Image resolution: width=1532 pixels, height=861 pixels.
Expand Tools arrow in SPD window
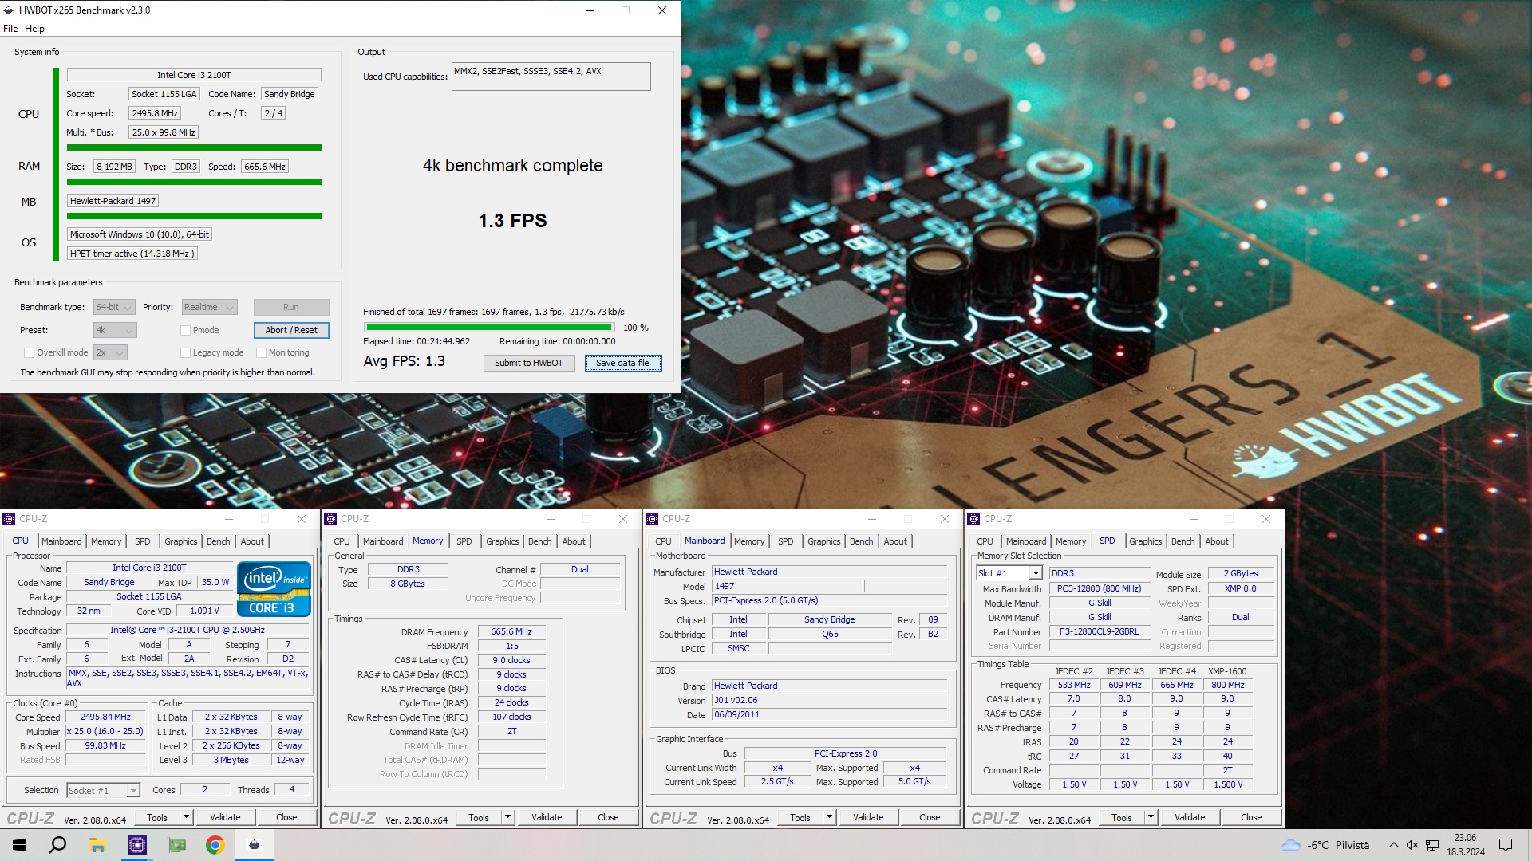[1151, 817]
